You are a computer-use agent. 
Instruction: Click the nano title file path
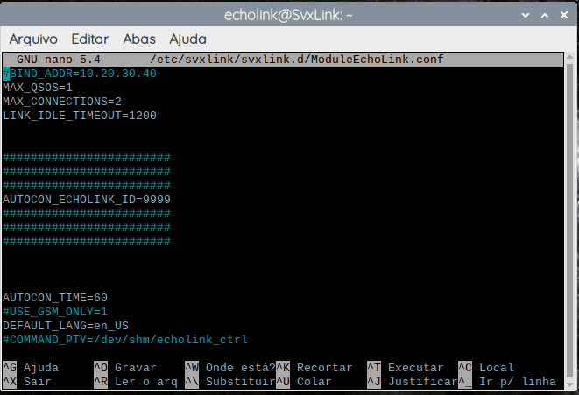click(297, 60)
